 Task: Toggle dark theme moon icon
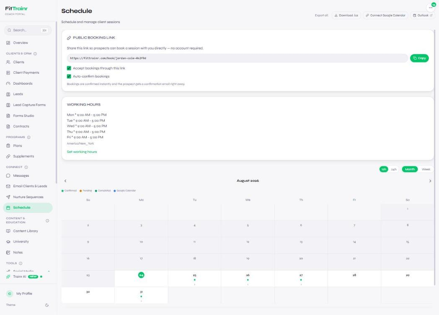coord(47,305)
